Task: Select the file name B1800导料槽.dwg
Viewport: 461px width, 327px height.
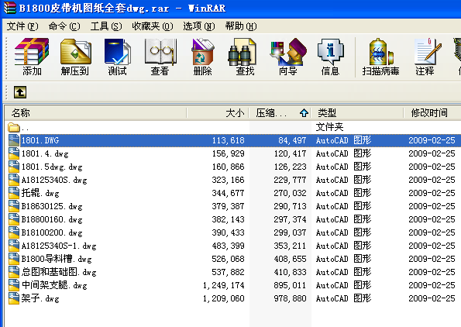Action: [x=57, y=259]
